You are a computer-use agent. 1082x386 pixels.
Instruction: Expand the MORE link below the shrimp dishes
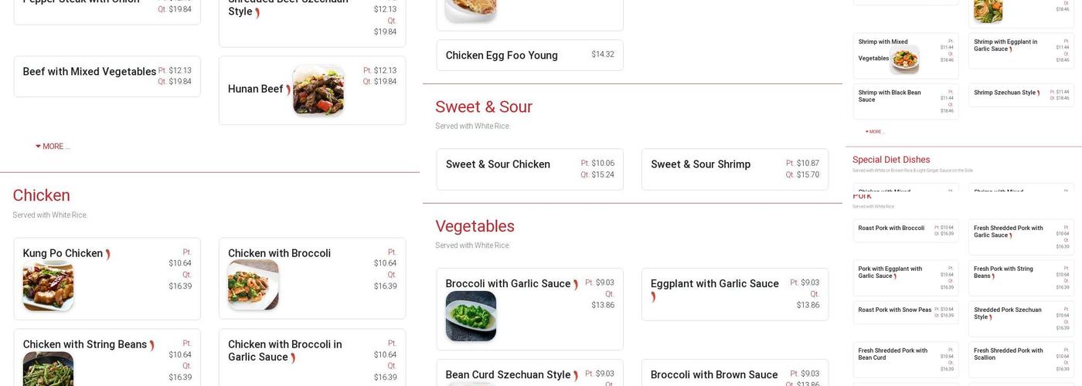873,132
